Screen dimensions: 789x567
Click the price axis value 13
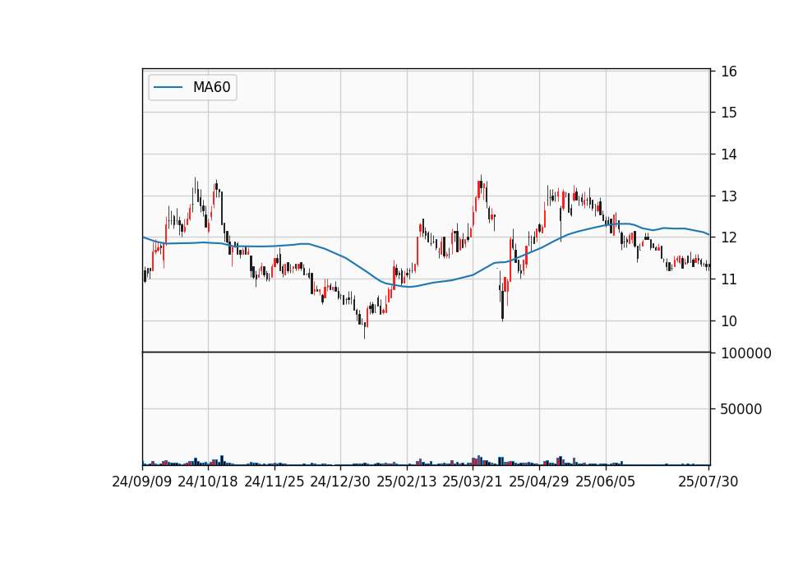[x=729, y=196]
